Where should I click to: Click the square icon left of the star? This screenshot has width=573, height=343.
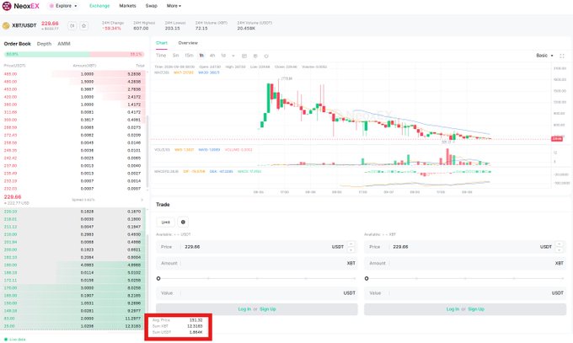pos(72,25)
